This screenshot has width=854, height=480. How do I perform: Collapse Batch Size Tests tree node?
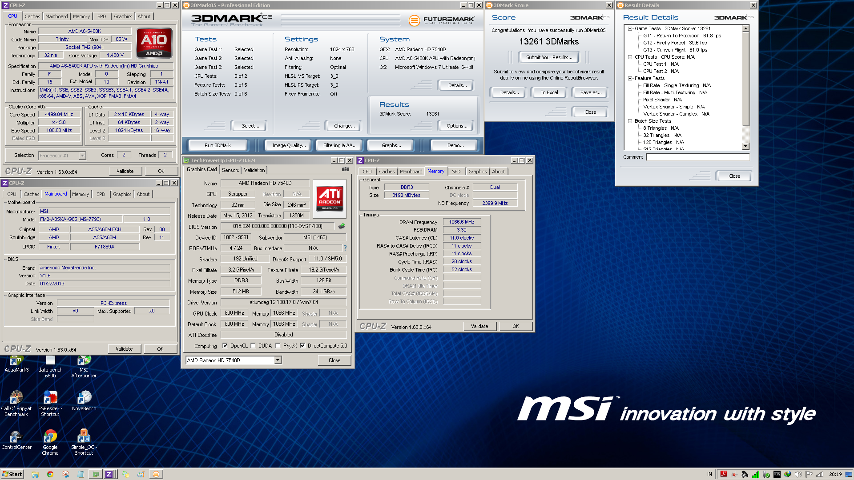click(630, 121)
